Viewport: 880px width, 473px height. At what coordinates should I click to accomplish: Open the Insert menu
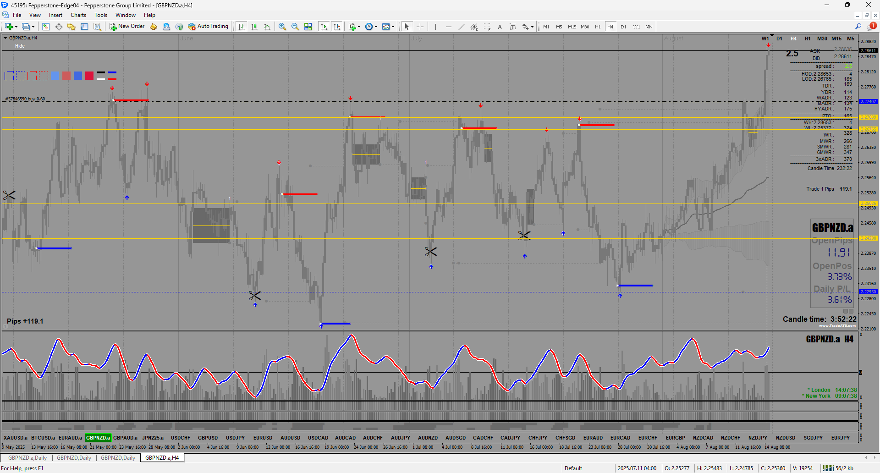(55, 15)
